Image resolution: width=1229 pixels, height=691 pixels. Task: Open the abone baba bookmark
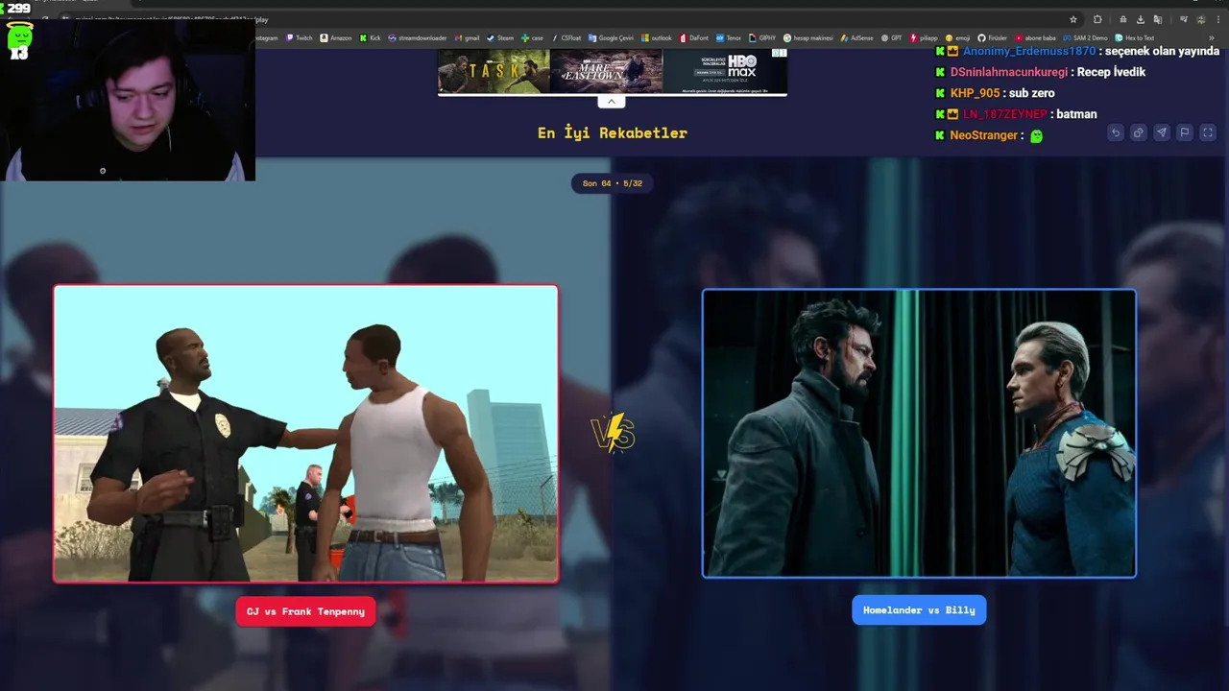[1035, 38]
